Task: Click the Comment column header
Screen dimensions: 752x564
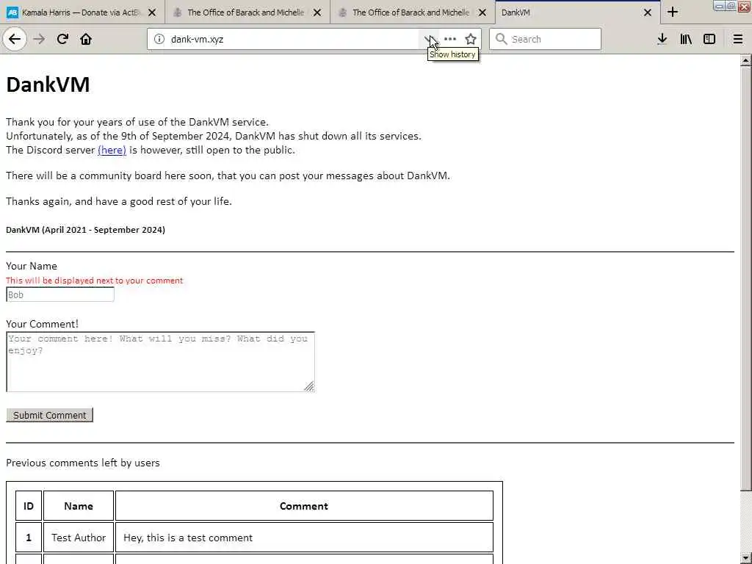Action: (x=304, y=506)
